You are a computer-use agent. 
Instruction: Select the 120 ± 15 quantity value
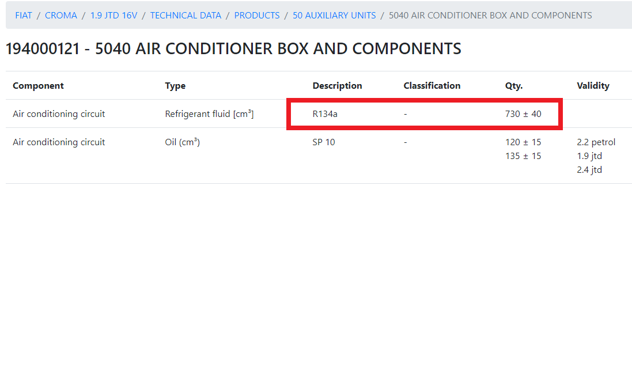tap(523, 142)
